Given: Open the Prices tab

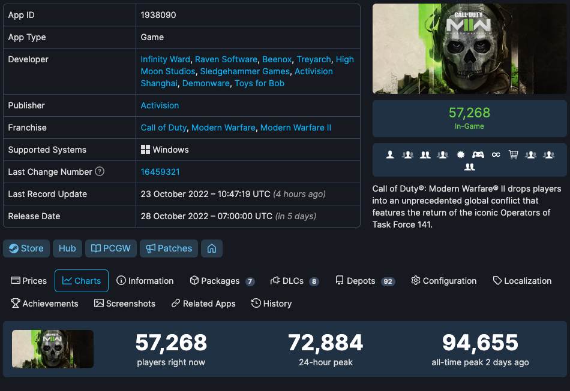Looking at the screenshot, I should pyautogui.click(x=28, y=280).
